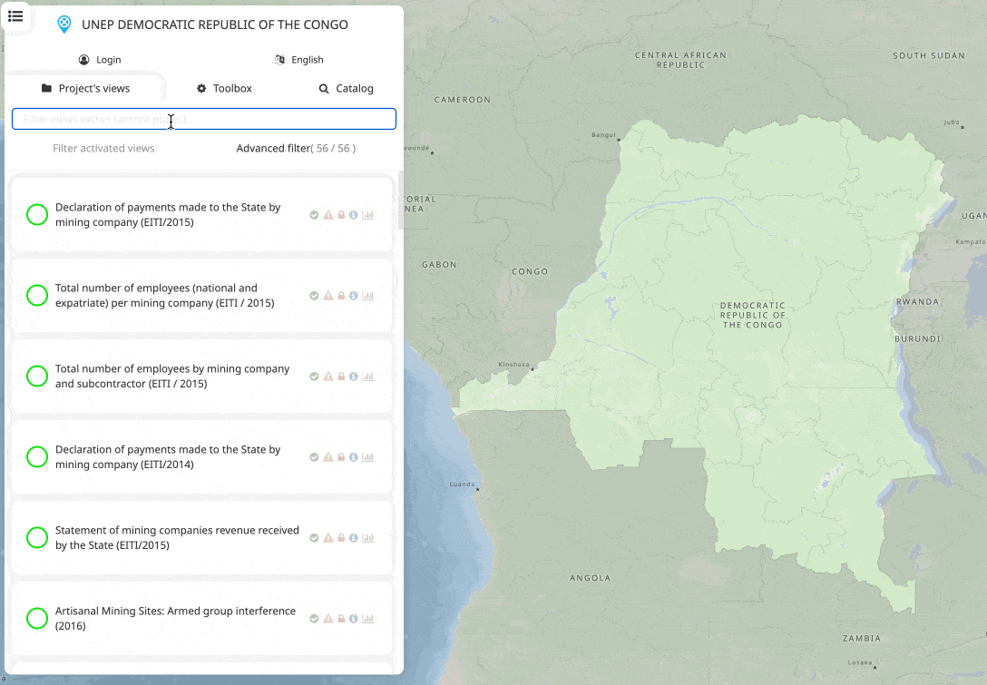Click green check icon for employees and subcontractor view
The height and width of the screenshot is (685, 987).
pyautogui.click(x=314, y=377)
